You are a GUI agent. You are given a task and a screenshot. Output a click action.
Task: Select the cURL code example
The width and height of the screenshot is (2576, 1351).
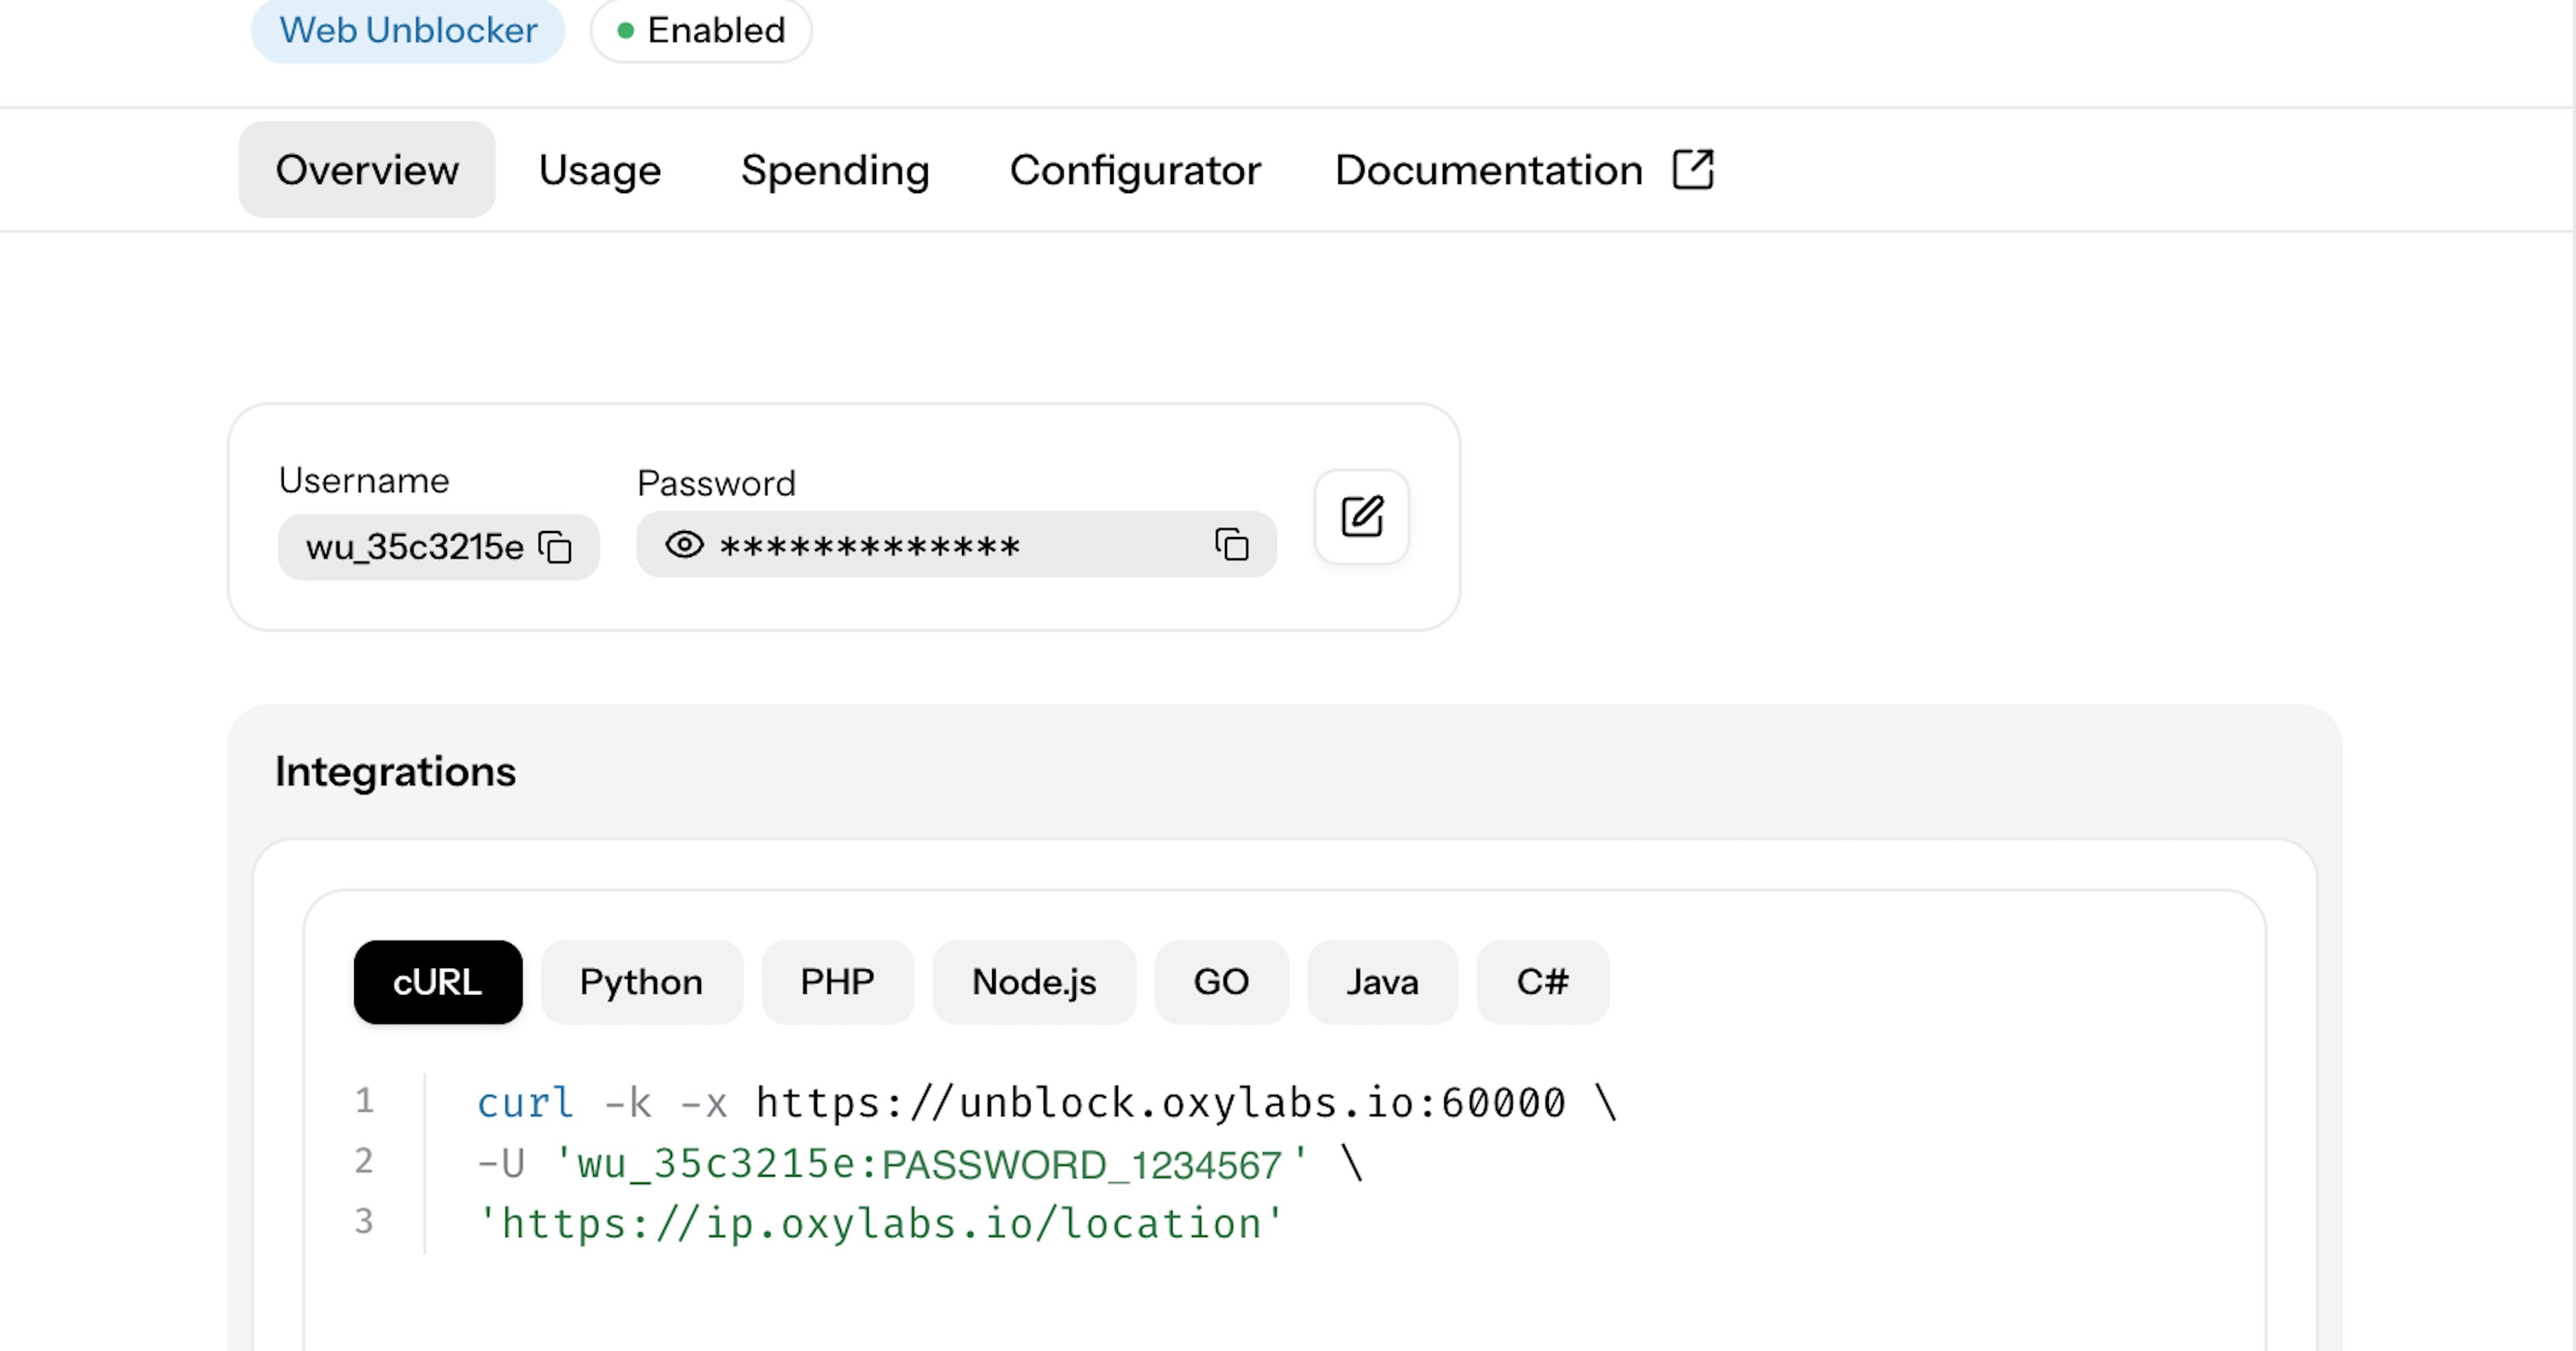[x=438, y=982]
